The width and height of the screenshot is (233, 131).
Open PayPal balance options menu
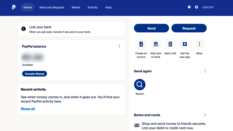pyautogui.click(x=119, y=46)
